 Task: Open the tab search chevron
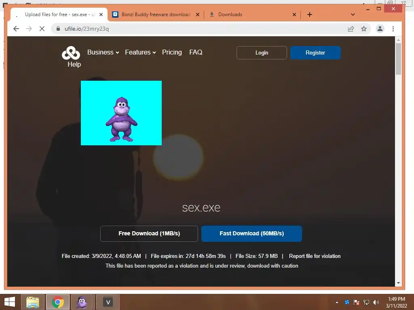[x=353, y=15]
